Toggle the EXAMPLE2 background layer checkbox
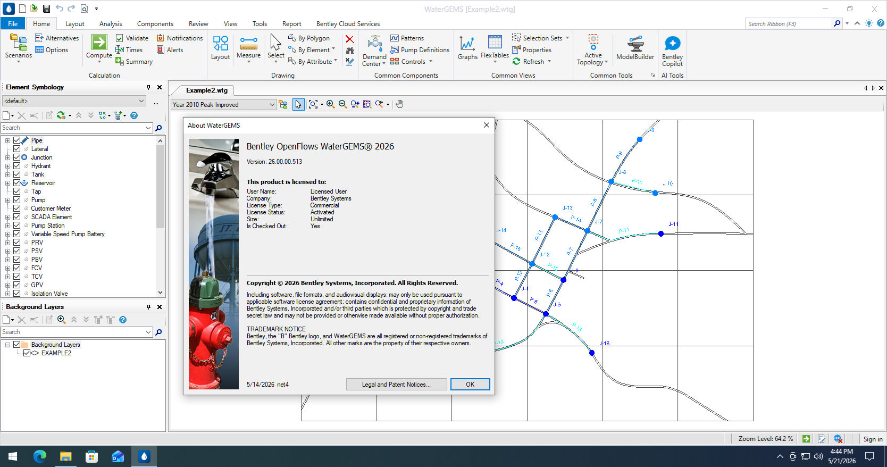 (x=27, y=353)
